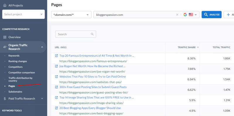
Task: Click the 7.88% traffic share value
Action: tap(192, 69)
